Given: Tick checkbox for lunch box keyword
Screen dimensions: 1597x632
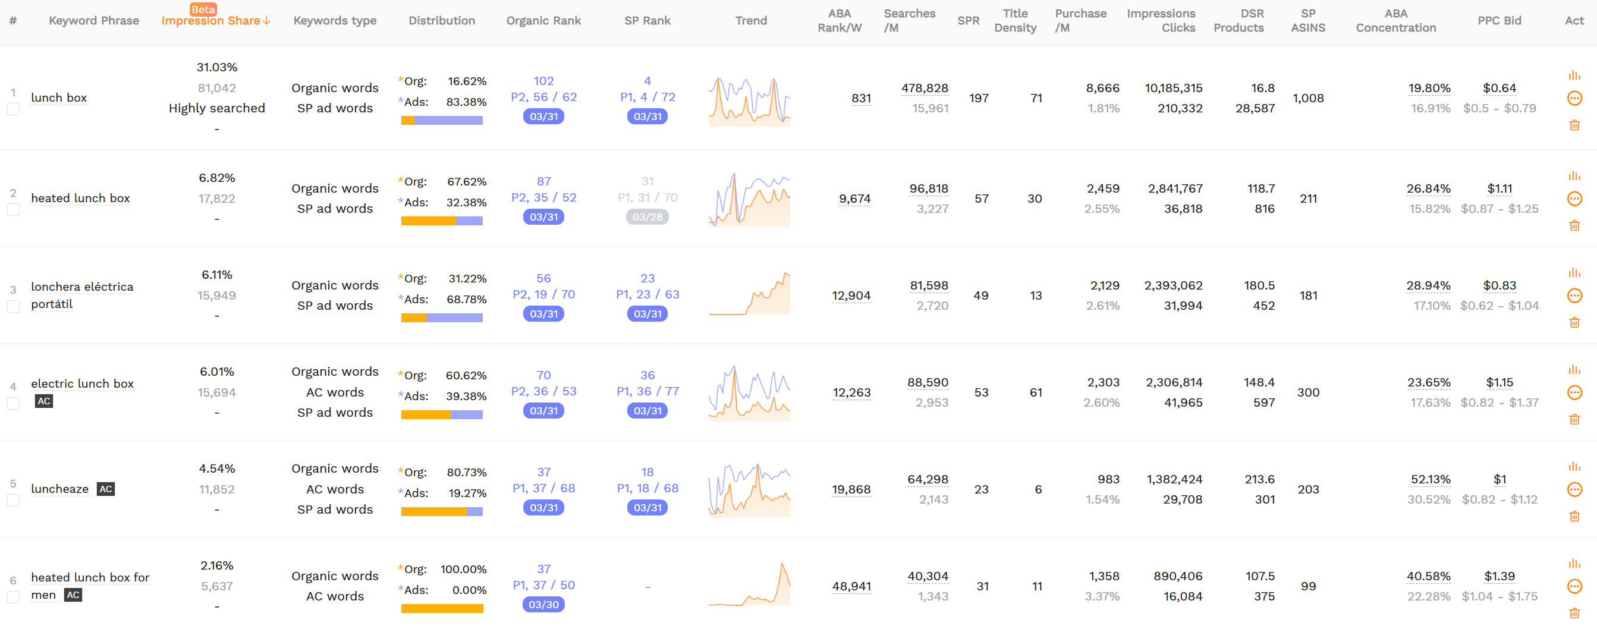Looking at the screenshot, I should tap(13, 110).
